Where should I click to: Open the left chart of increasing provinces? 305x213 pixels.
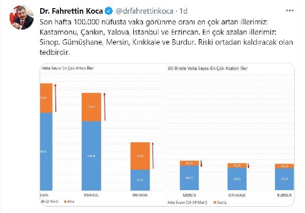coord(102,136)
